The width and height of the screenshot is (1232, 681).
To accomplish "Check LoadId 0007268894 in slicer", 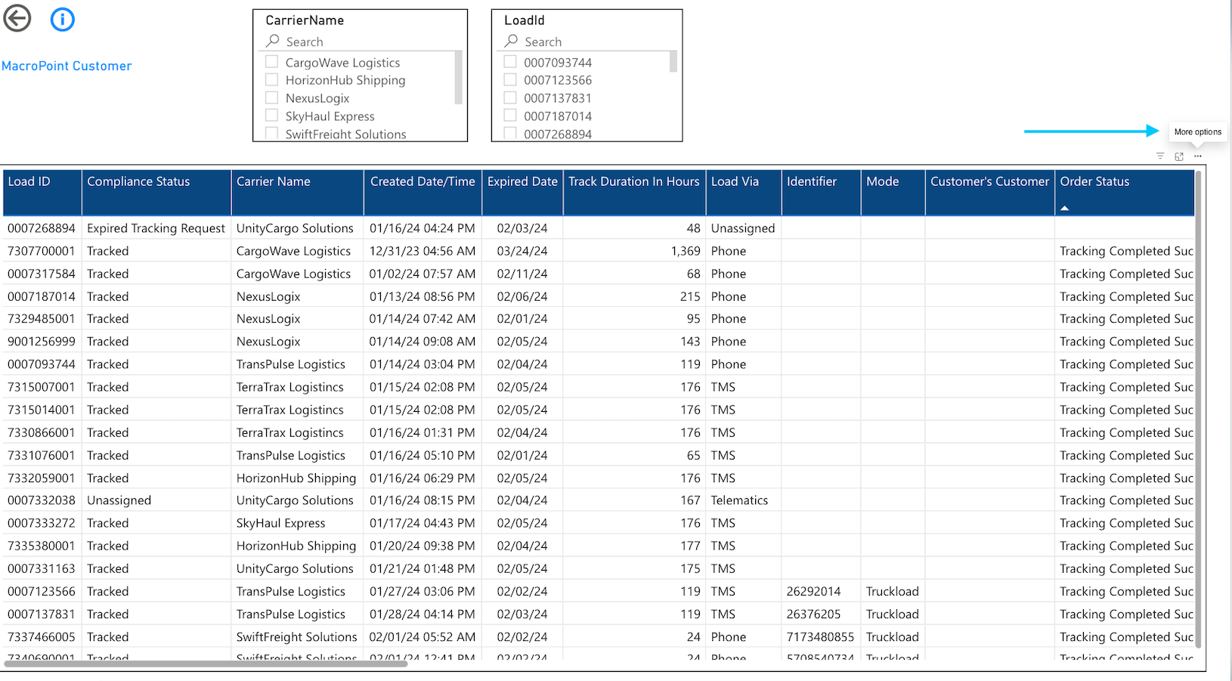I will [x=510, y=134].
